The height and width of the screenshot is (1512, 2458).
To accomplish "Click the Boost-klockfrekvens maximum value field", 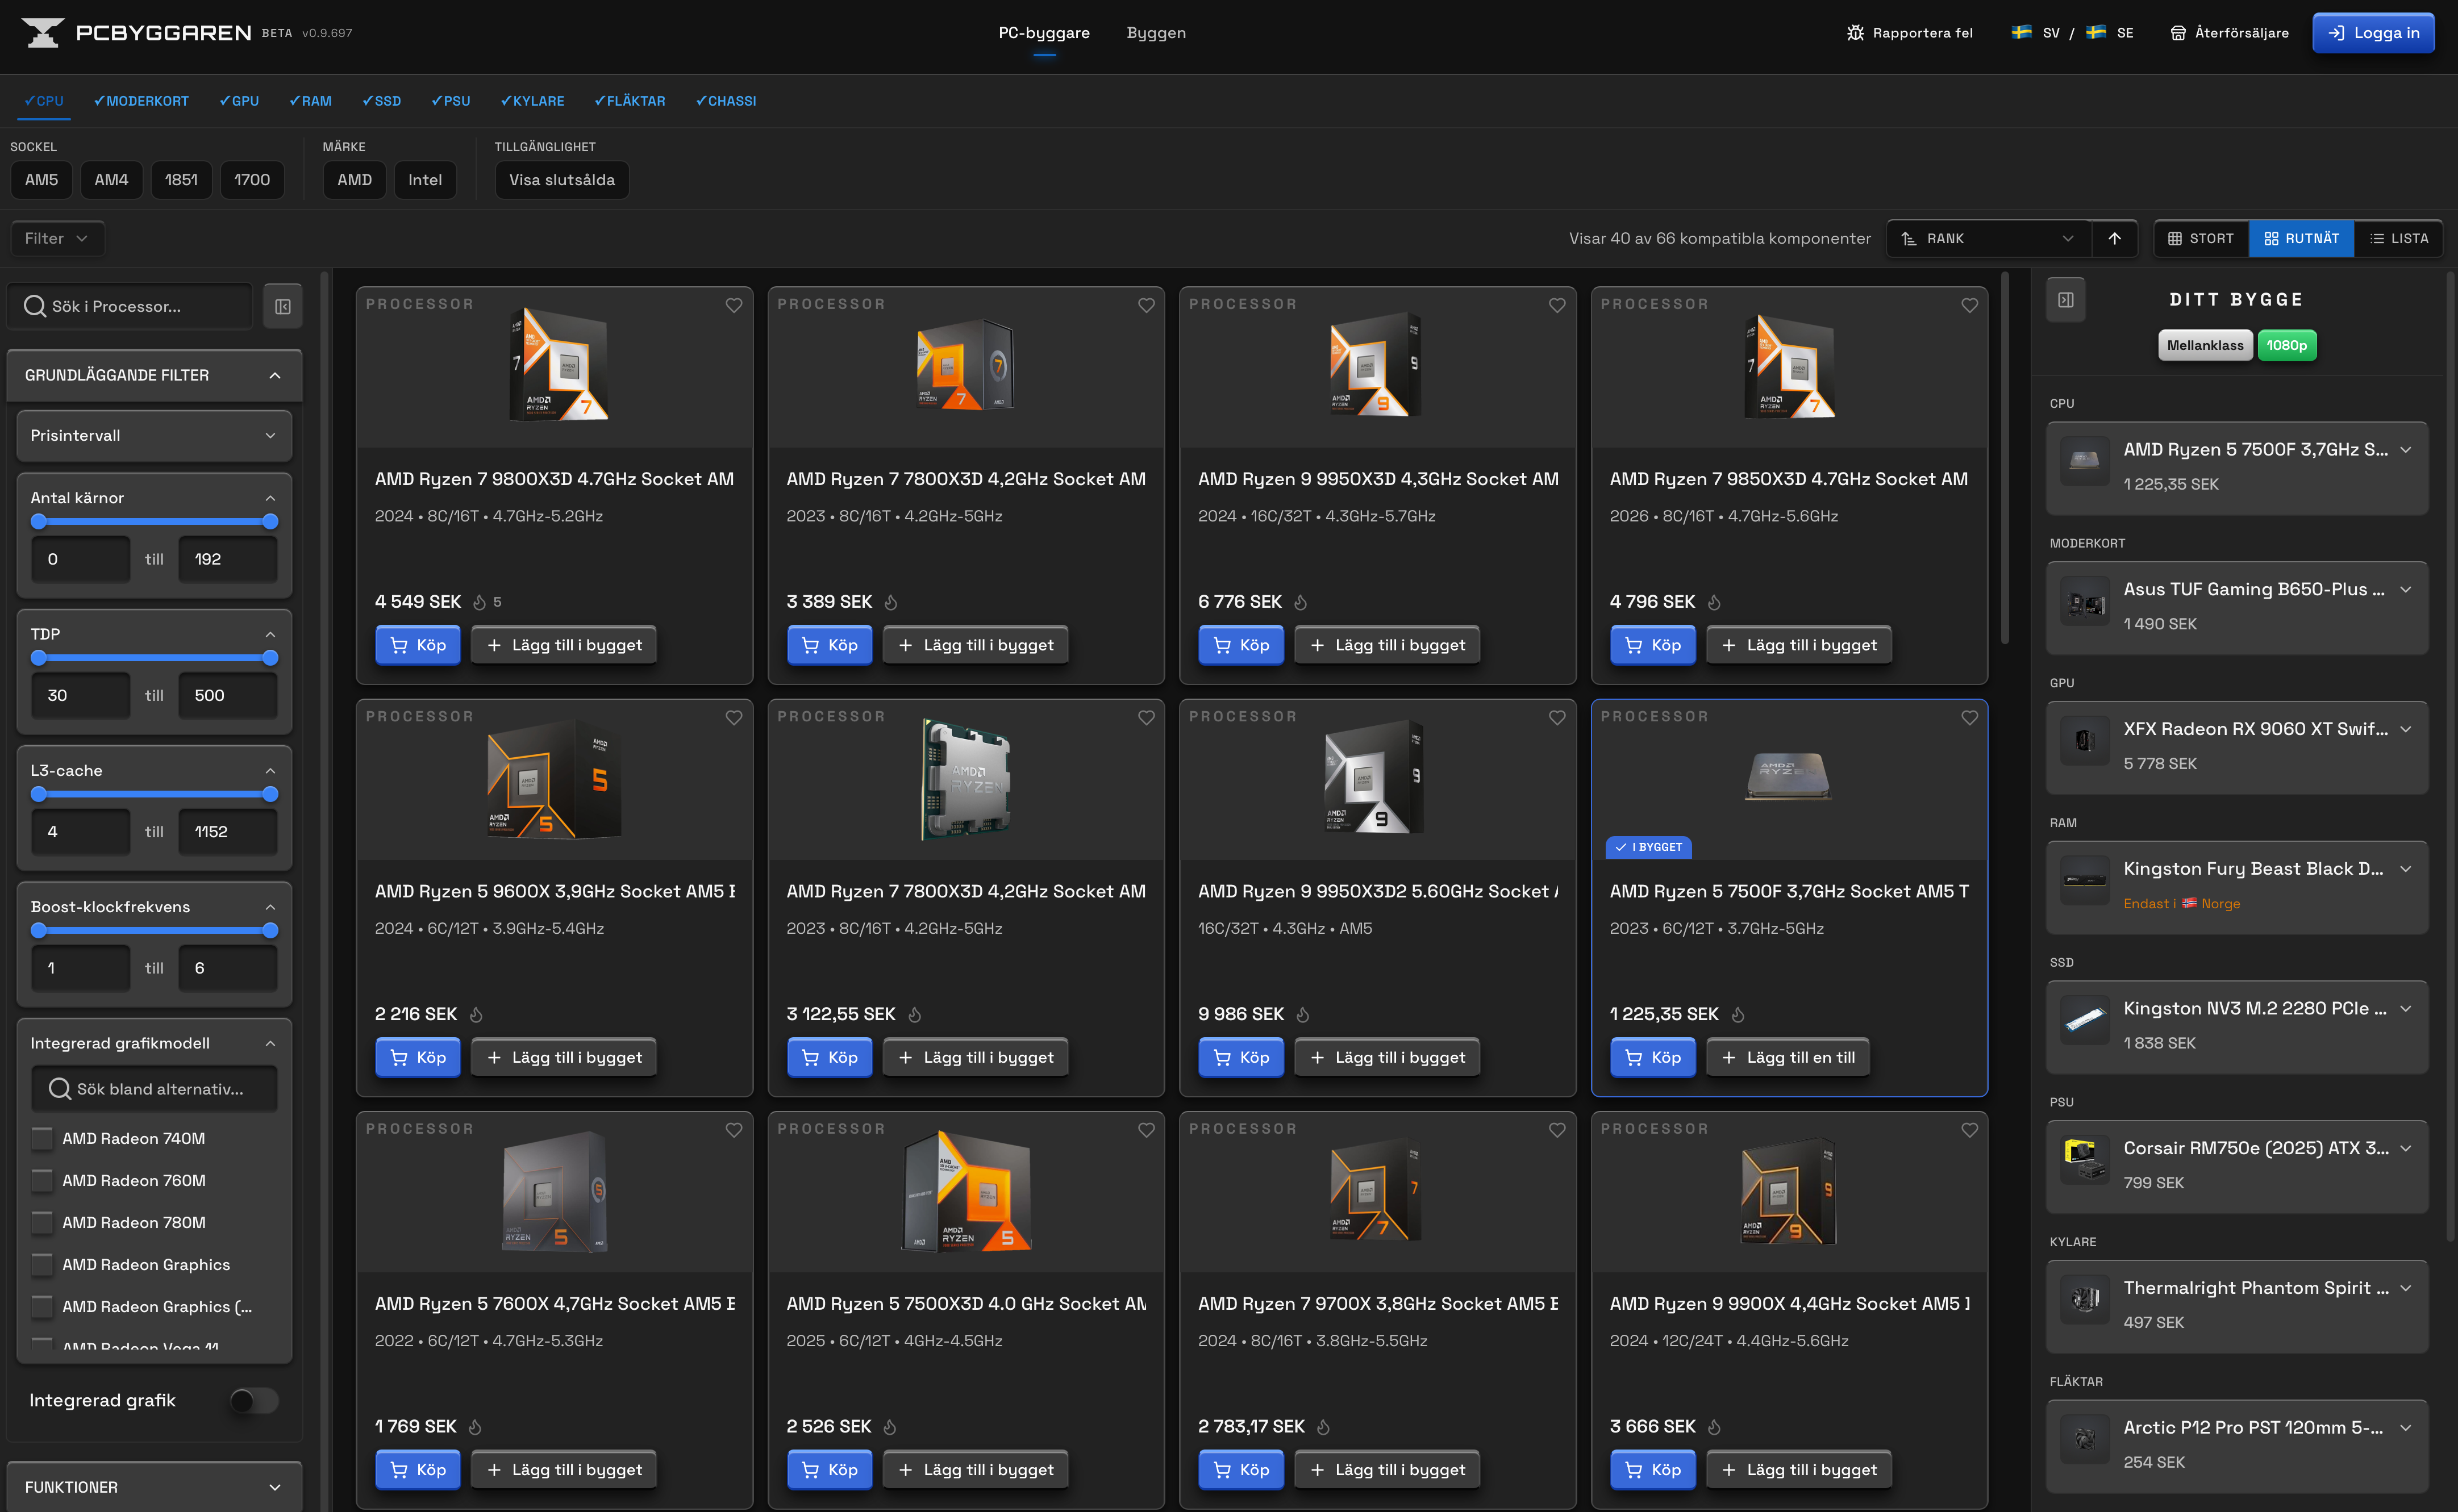I will coord(228,968).
